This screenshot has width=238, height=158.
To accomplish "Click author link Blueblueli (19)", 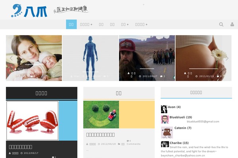I will point(181,117).
